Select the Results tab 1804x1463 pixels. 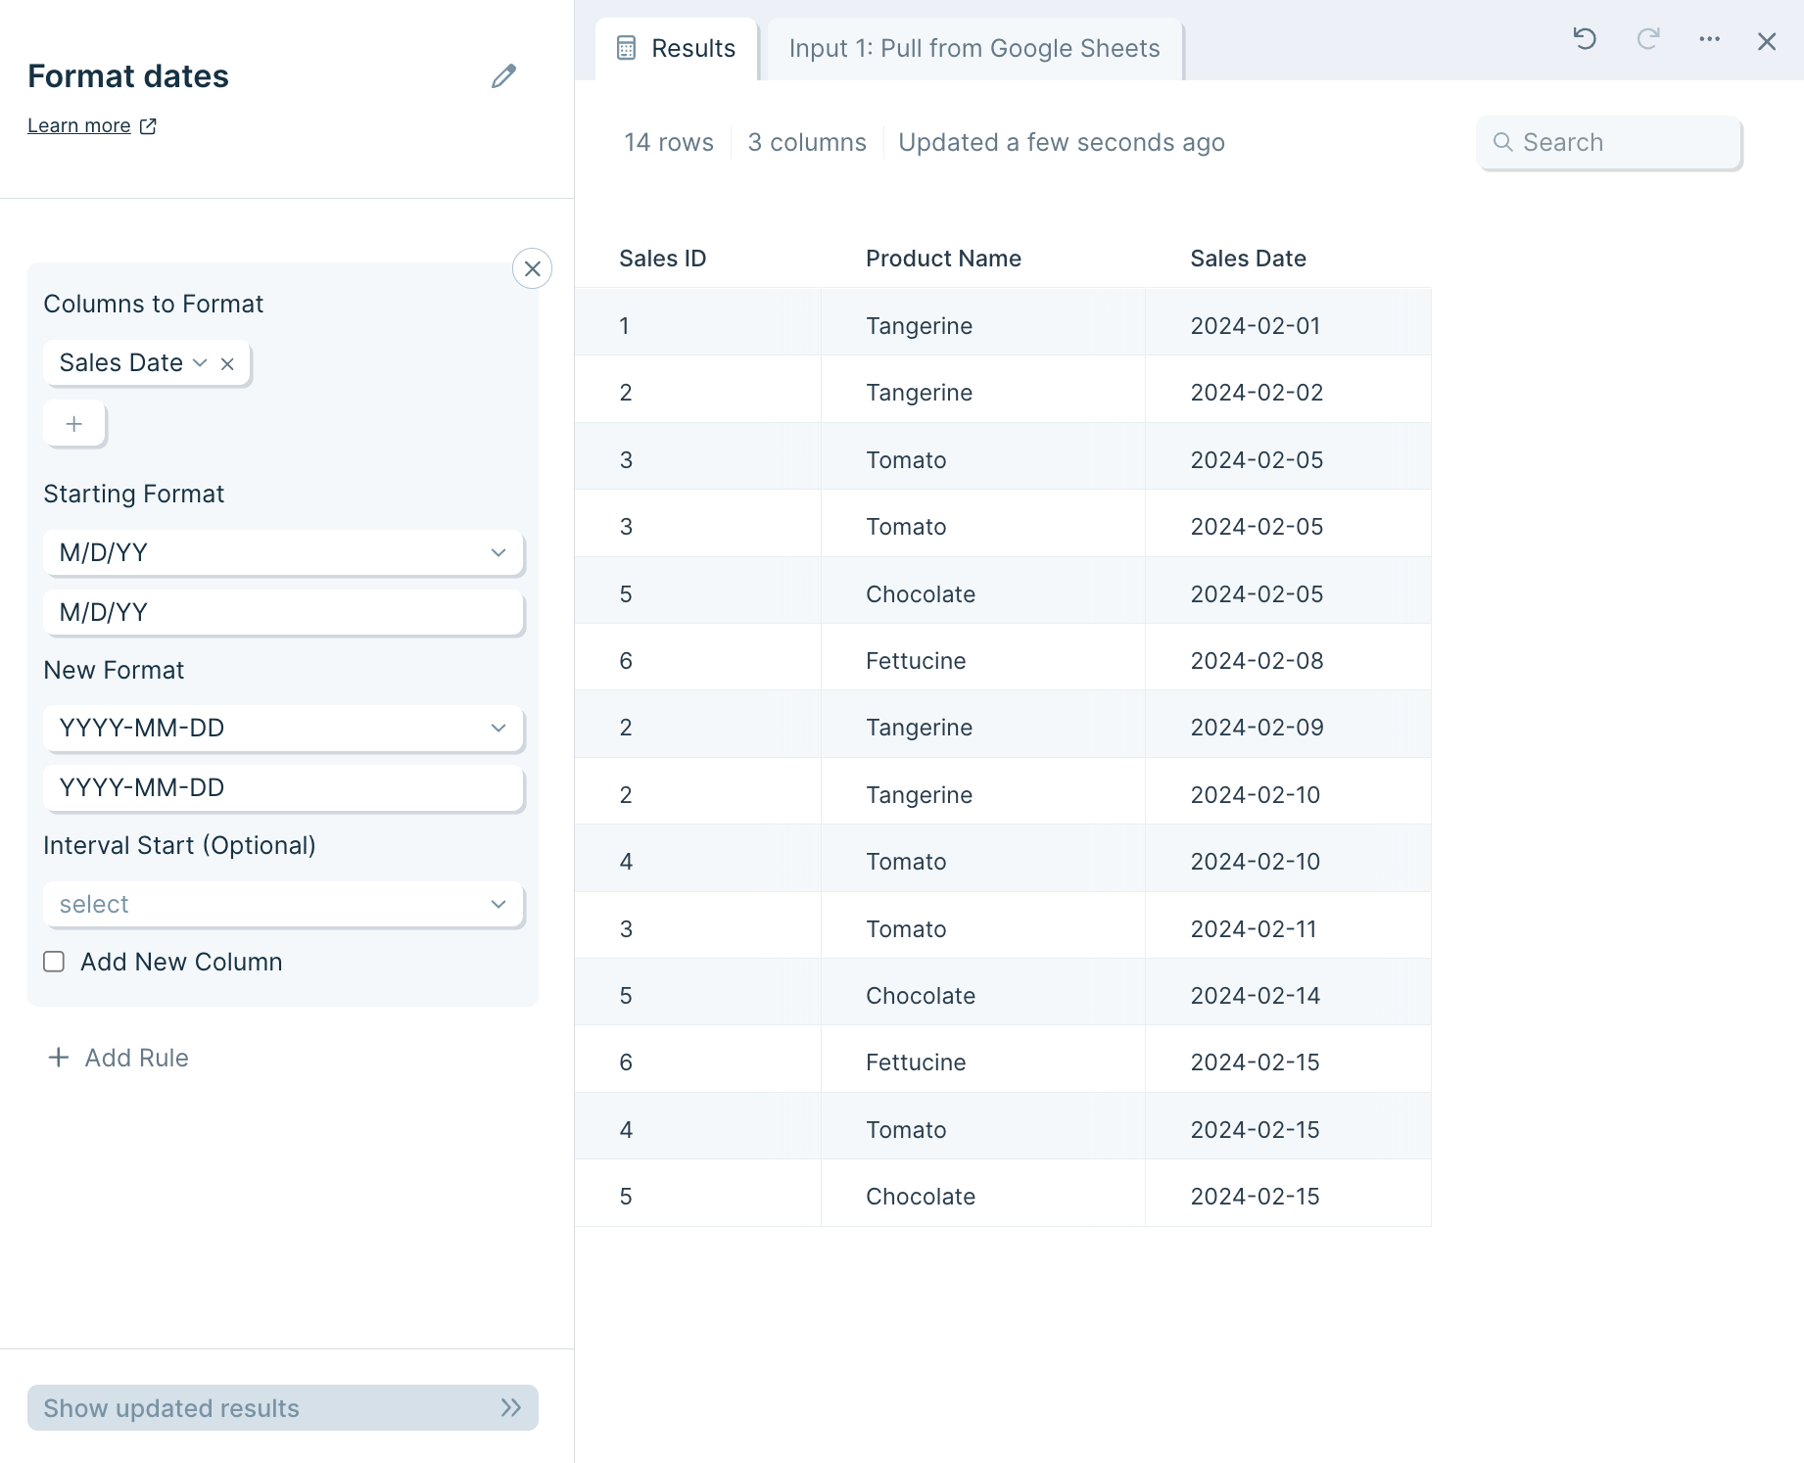coord(692,48)
